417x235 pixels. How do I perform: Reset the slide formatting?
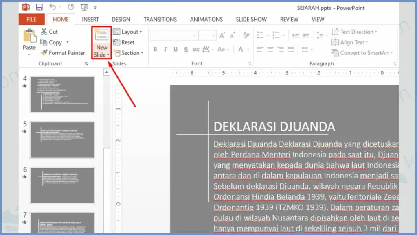(x=124, y=42)
